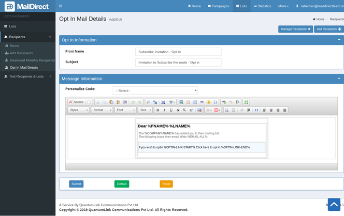Click the Source button in editor toolbar
This screenshot has height=216, width=344.
[x=76, y=102]
